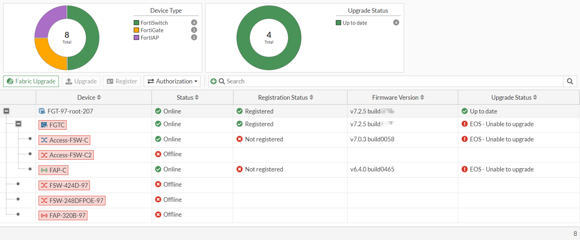The width and height of the screenshot is (580, 240).
Task: Click the FortiAP icon beside FAP-320B-97
Action: point(44,215)
